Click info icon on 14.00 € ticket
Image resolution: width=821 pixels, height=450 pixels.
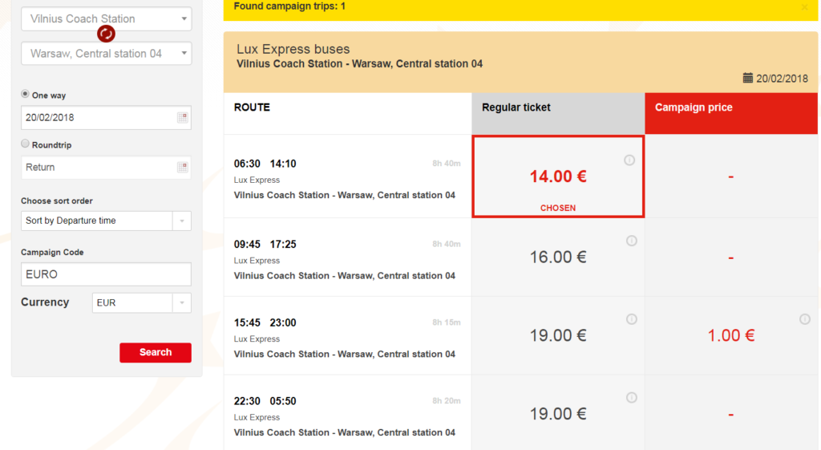pyautogui.click(x=629, y=160)
